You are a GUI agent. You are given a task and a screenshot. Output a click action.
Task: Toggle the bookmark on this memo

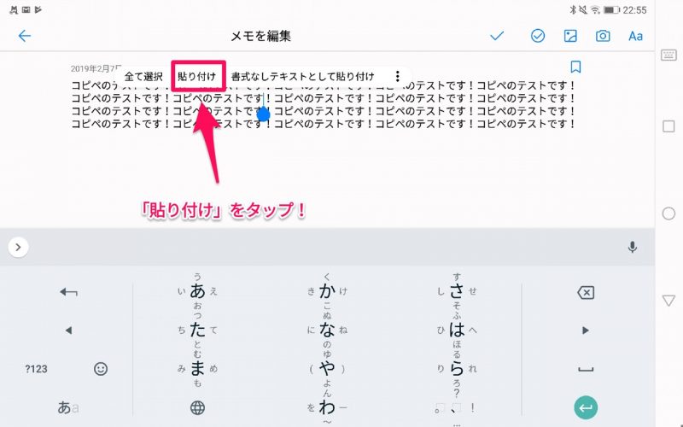575,67
